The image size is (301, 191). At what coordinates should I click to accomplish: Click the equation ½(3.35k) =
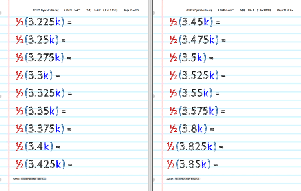[x=41, y=111]
